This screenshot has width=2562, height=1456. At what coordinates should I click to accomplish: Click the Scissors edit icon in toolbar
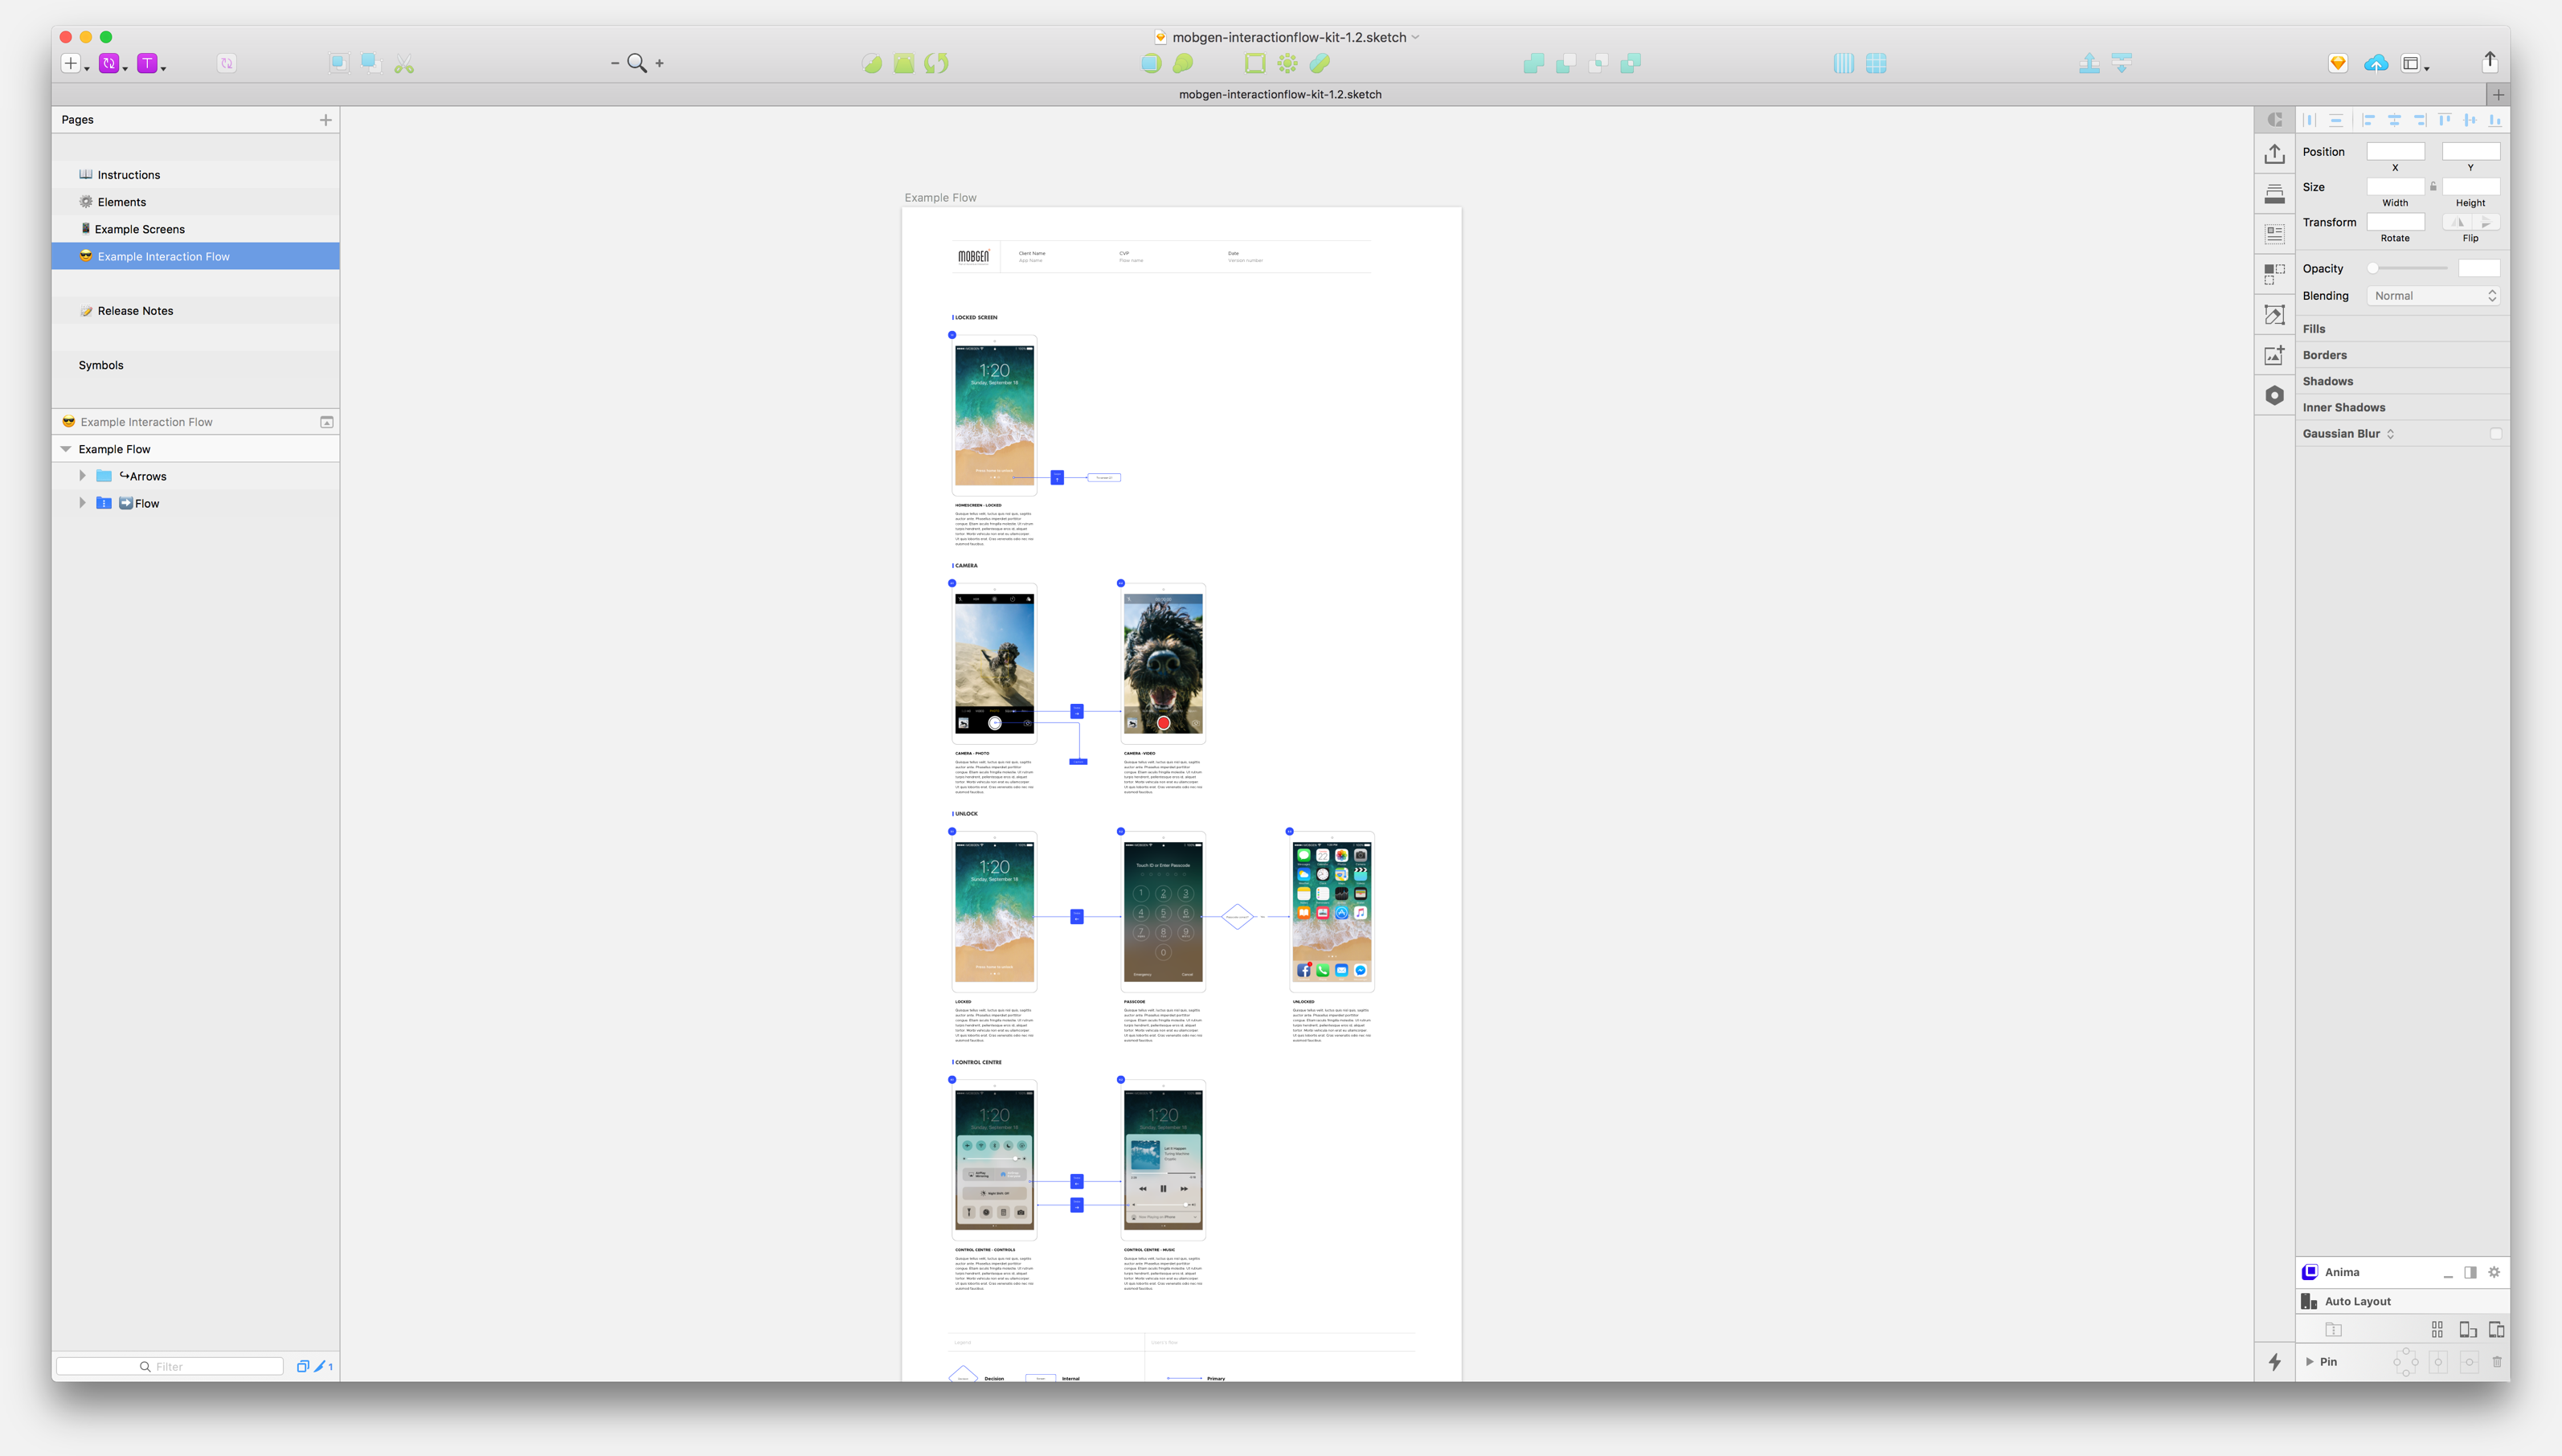[x=404, y=62]
